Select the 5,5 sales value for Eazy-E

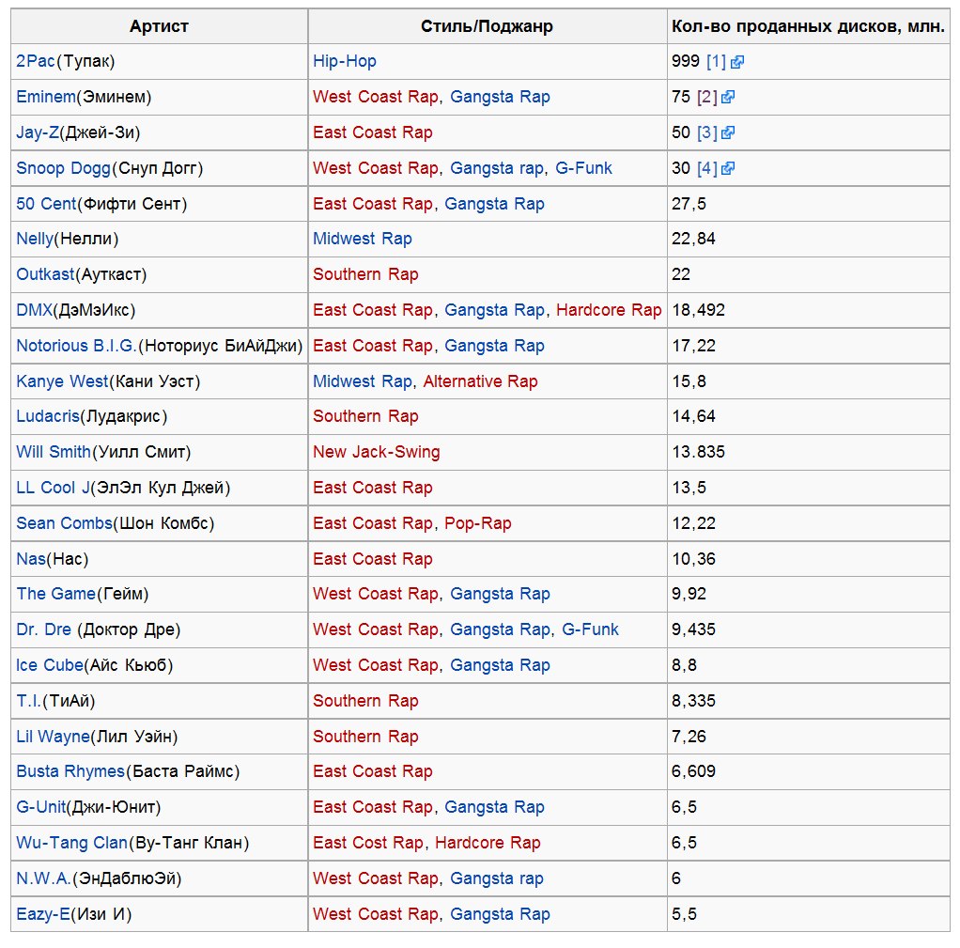coord(685,913)
